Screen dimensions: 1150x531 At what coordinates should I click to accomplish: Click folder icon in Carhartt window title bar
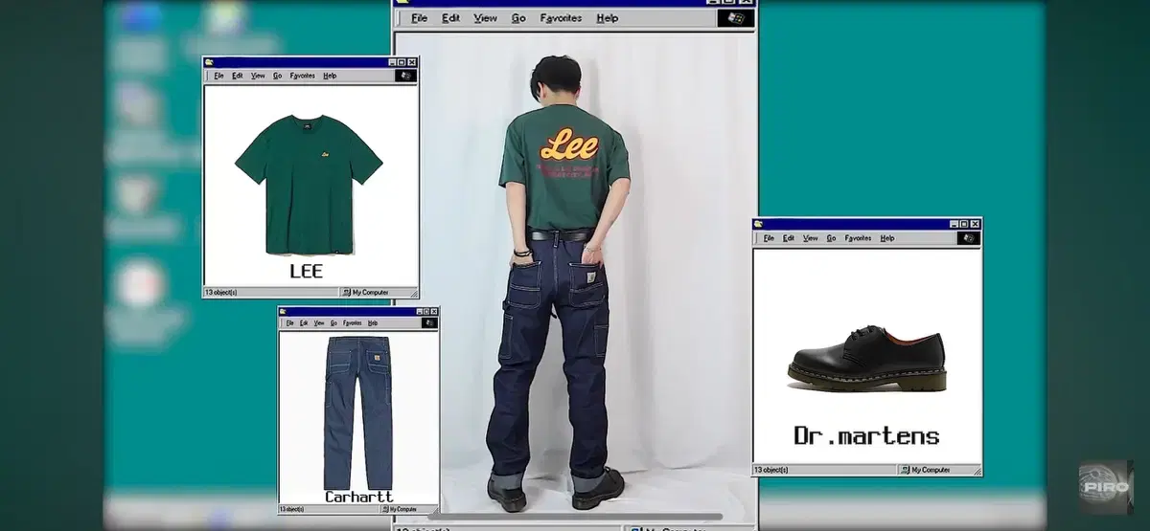[x=285, y=312]
